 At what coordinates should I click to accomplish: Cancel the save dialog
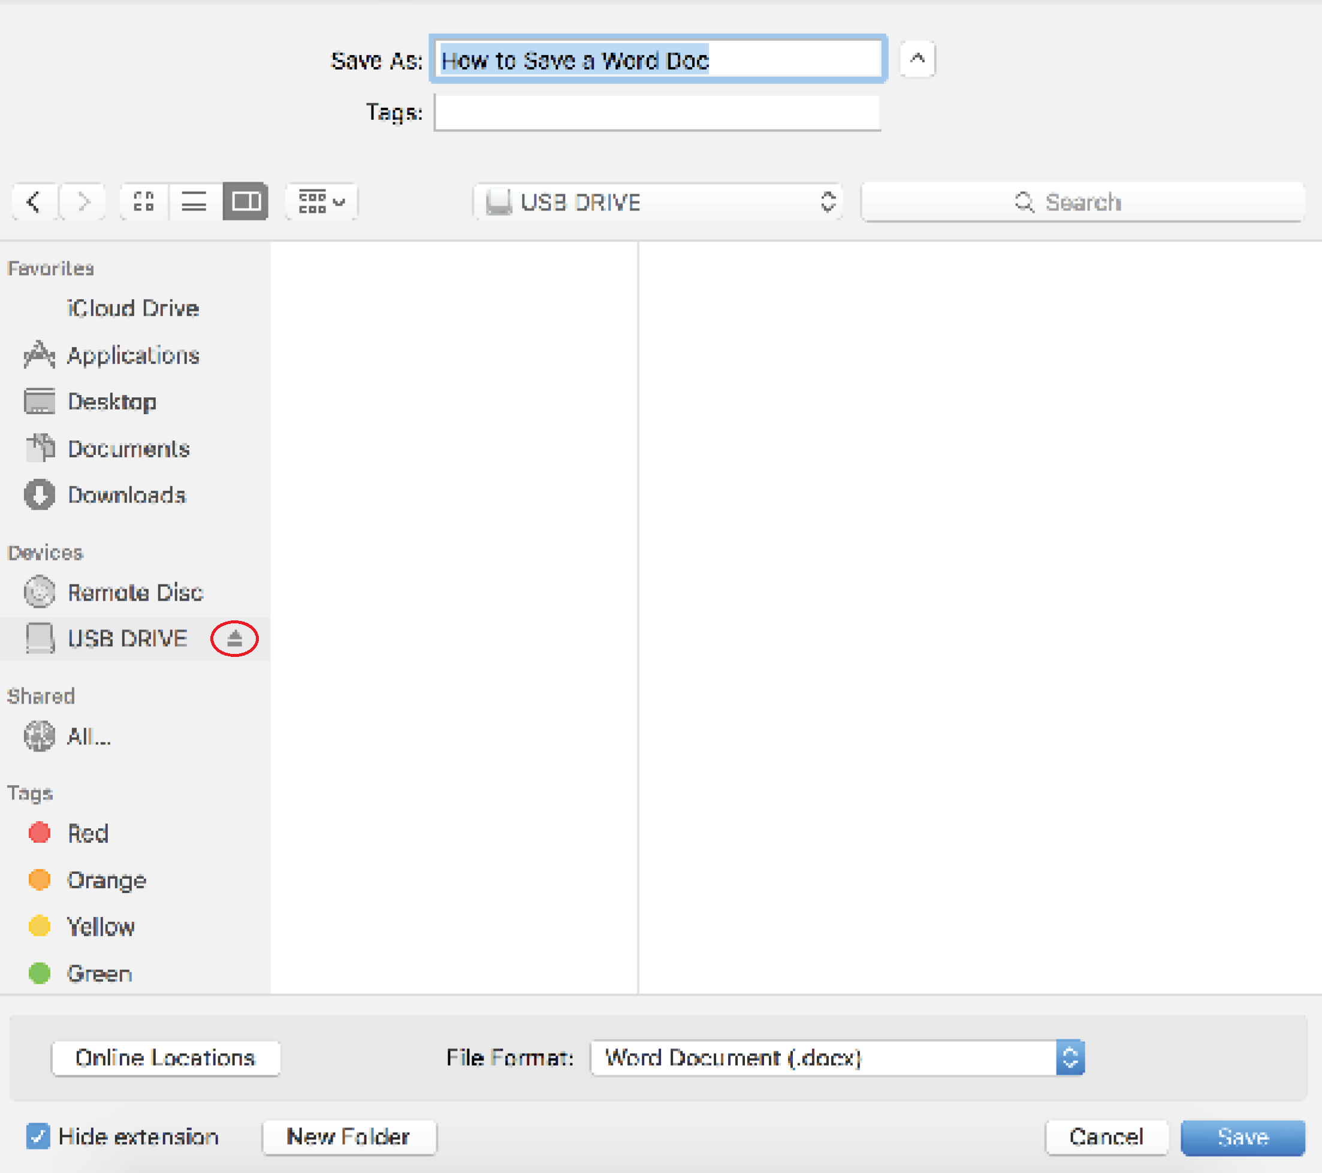1107,1137
